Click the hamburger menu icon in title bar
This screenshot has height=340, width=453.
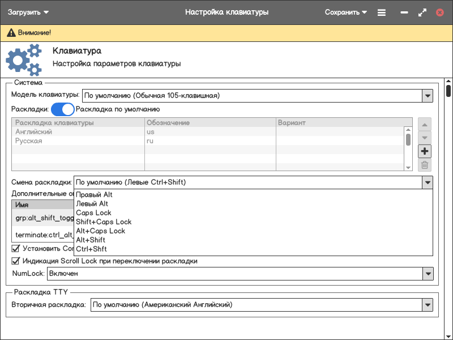click(x=382, y=12)
